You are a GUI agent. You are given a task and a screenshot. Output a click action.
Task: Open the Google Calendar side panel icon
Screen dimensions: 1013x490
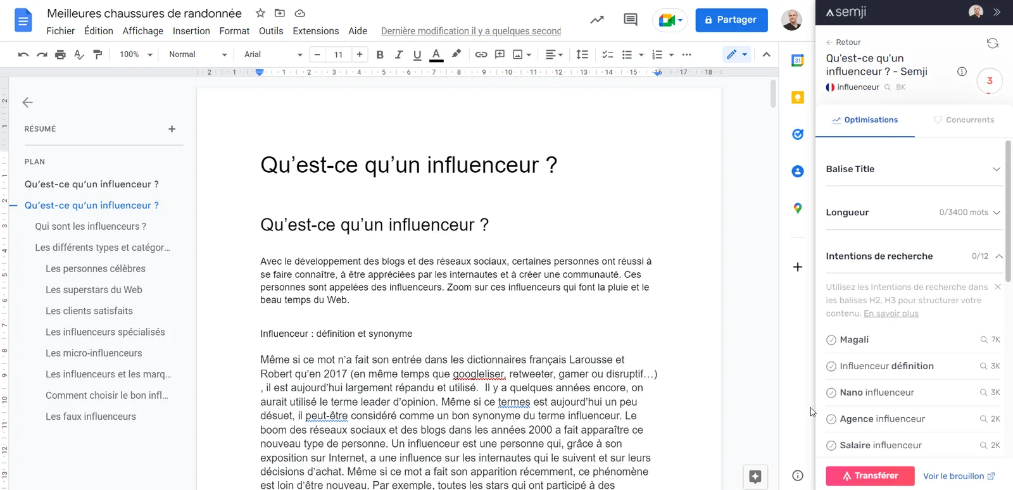coord(798,61)
